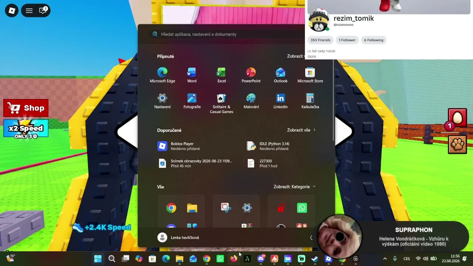Expand the Zobrazit: Kategorie dropdown

click(x=295, y=187)
